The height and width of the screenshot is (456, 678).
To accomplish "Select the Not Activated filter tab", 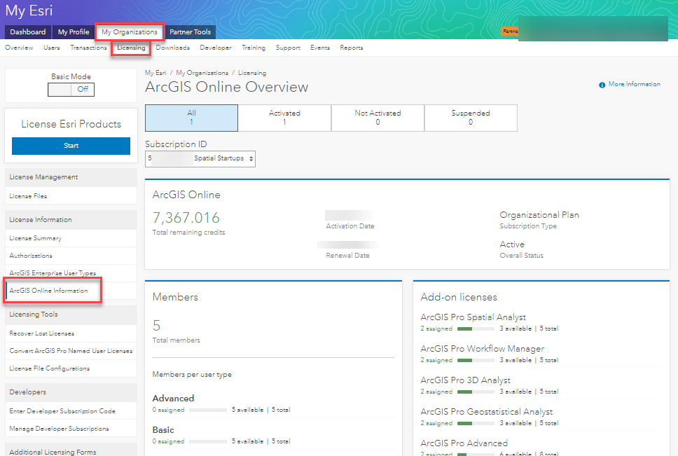I will point(378,118).
